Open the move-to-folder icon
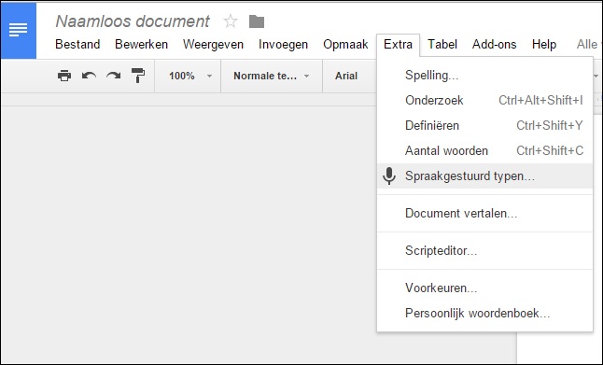Viewport: 603px width, 365px height. click(x=257, y=21)
